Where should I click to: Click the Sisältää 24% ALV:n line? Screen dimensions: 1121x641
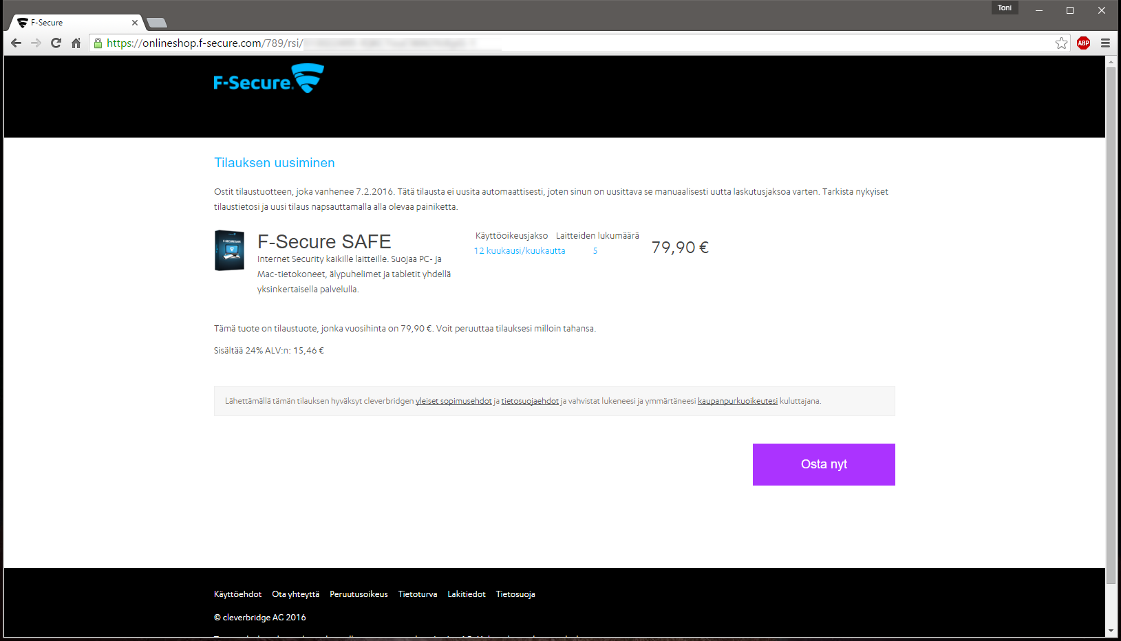pos(269,351)
